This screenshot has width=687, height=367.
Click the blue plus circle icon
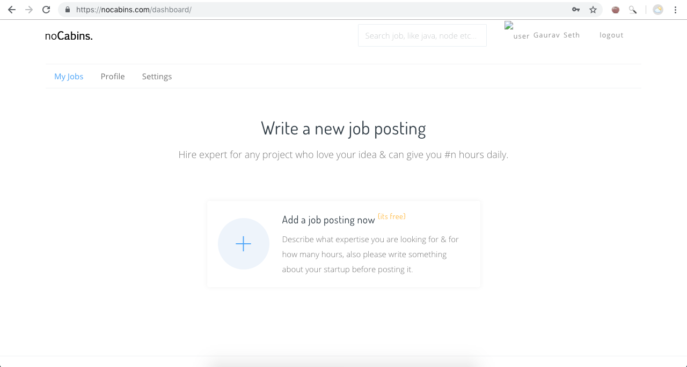point(244,244)
